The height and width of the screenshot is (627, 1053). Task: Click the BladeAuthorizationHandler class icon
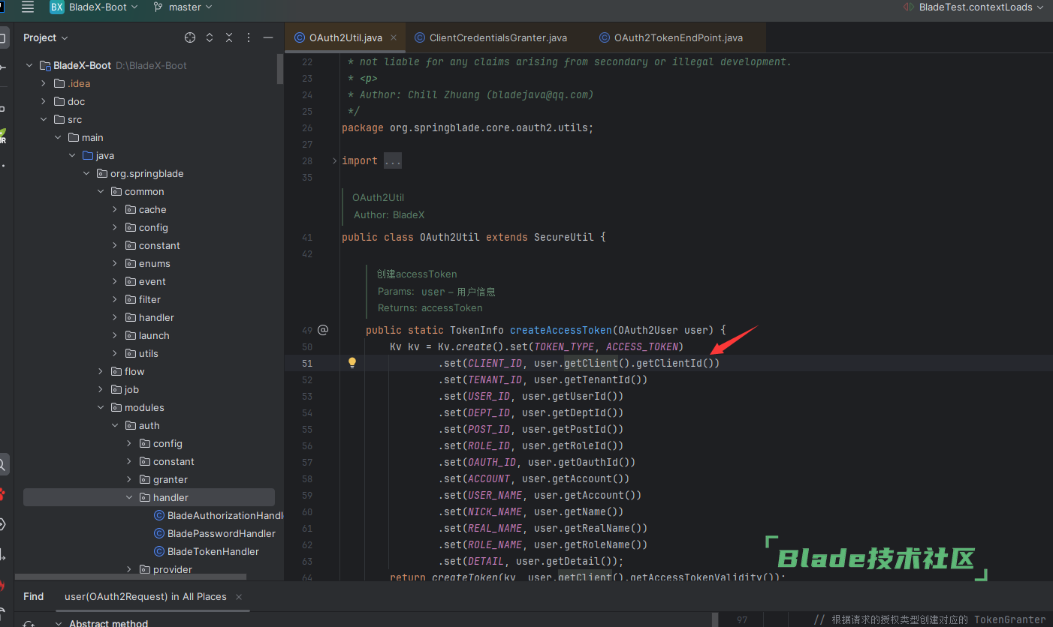[159, 515]
